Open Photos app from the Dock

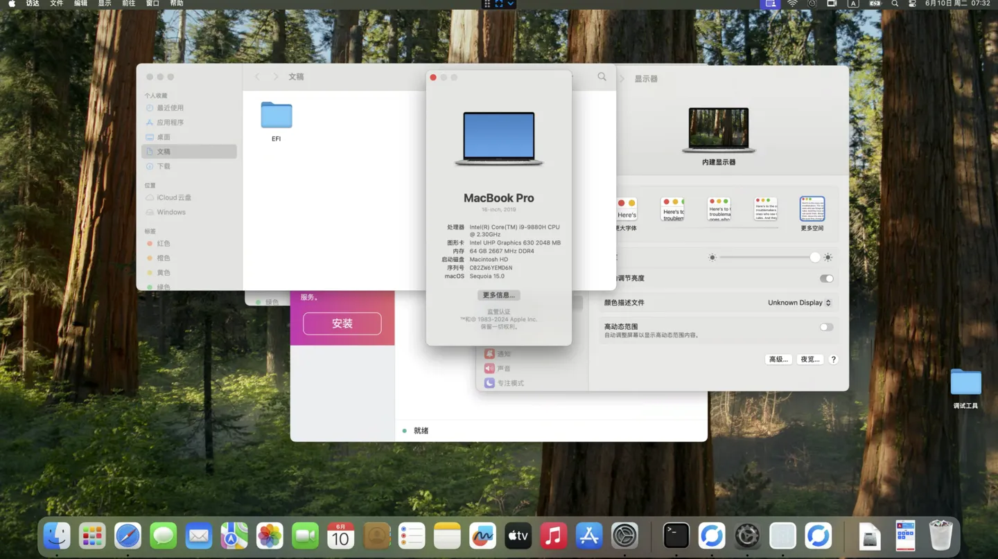pyautogui.click(x=270, y=535)
